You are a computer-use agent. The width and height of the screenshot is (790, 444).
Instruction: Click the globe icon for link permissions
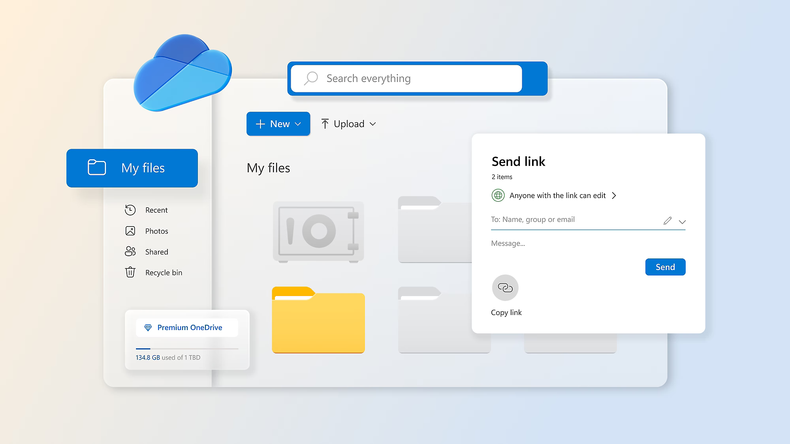tap(498, 195)
